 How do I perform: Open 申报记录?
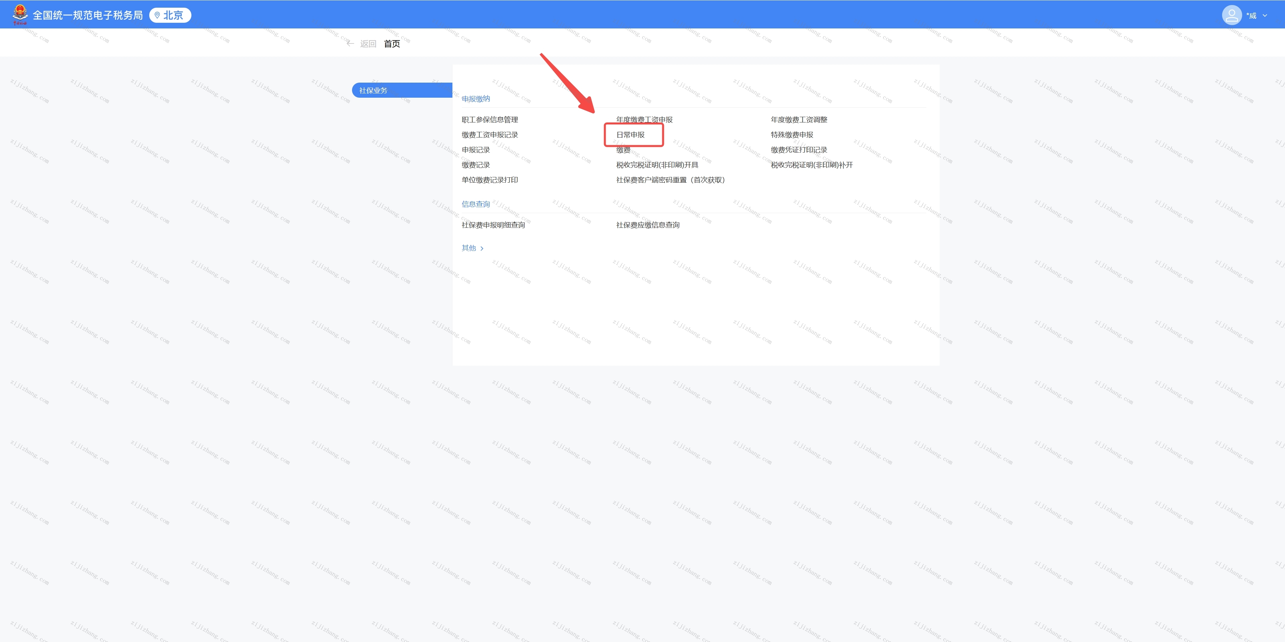(x=476, y=150)
